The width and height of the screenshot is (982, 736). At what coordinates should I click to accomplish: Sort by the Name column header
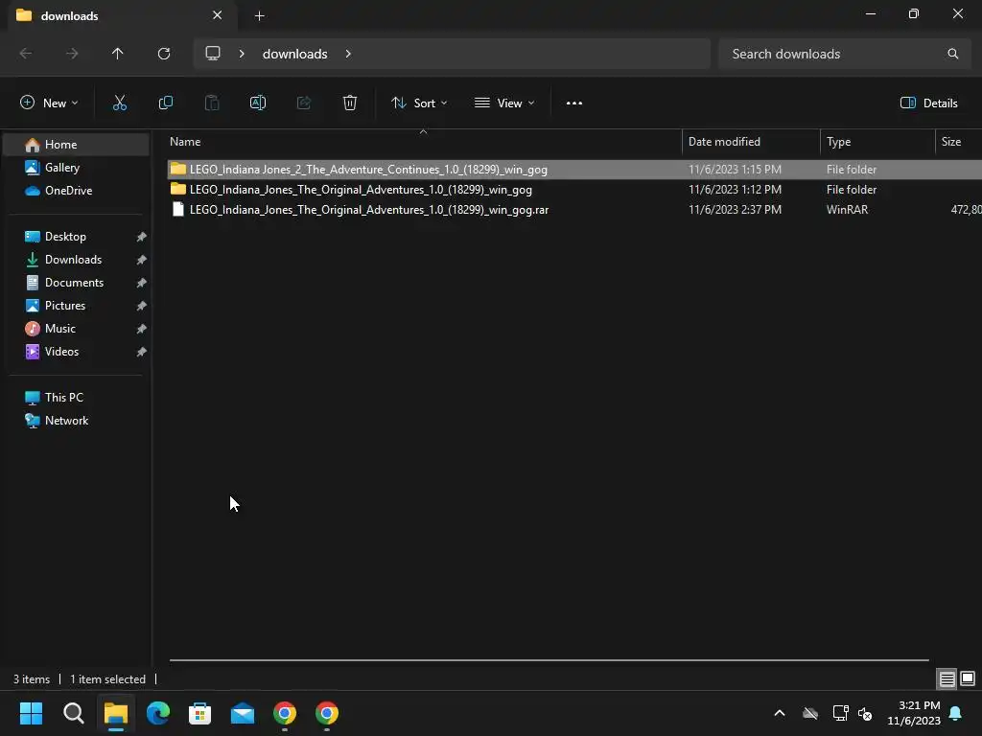[423, 142]
